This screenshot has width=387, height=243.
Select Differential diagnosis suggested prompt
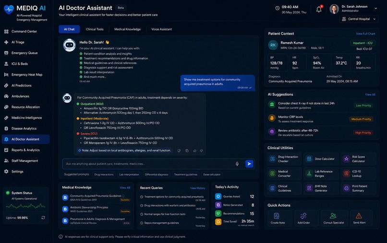click(157, 174)
